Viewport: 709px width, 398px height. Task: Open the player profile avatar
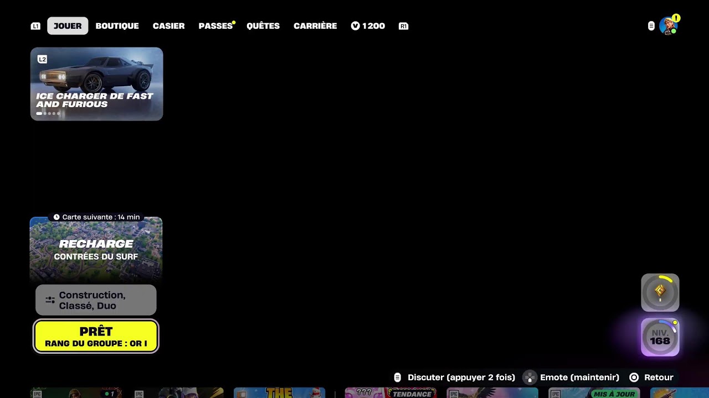tap(669, 26)
